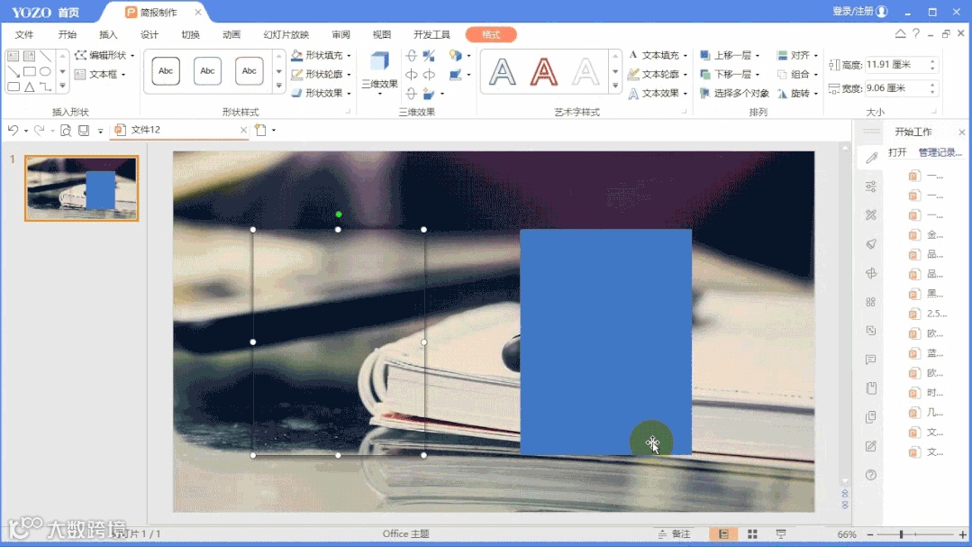Switch to slide sorter grid view
Viewport: 972px width, 547px height.
(752, 534)
